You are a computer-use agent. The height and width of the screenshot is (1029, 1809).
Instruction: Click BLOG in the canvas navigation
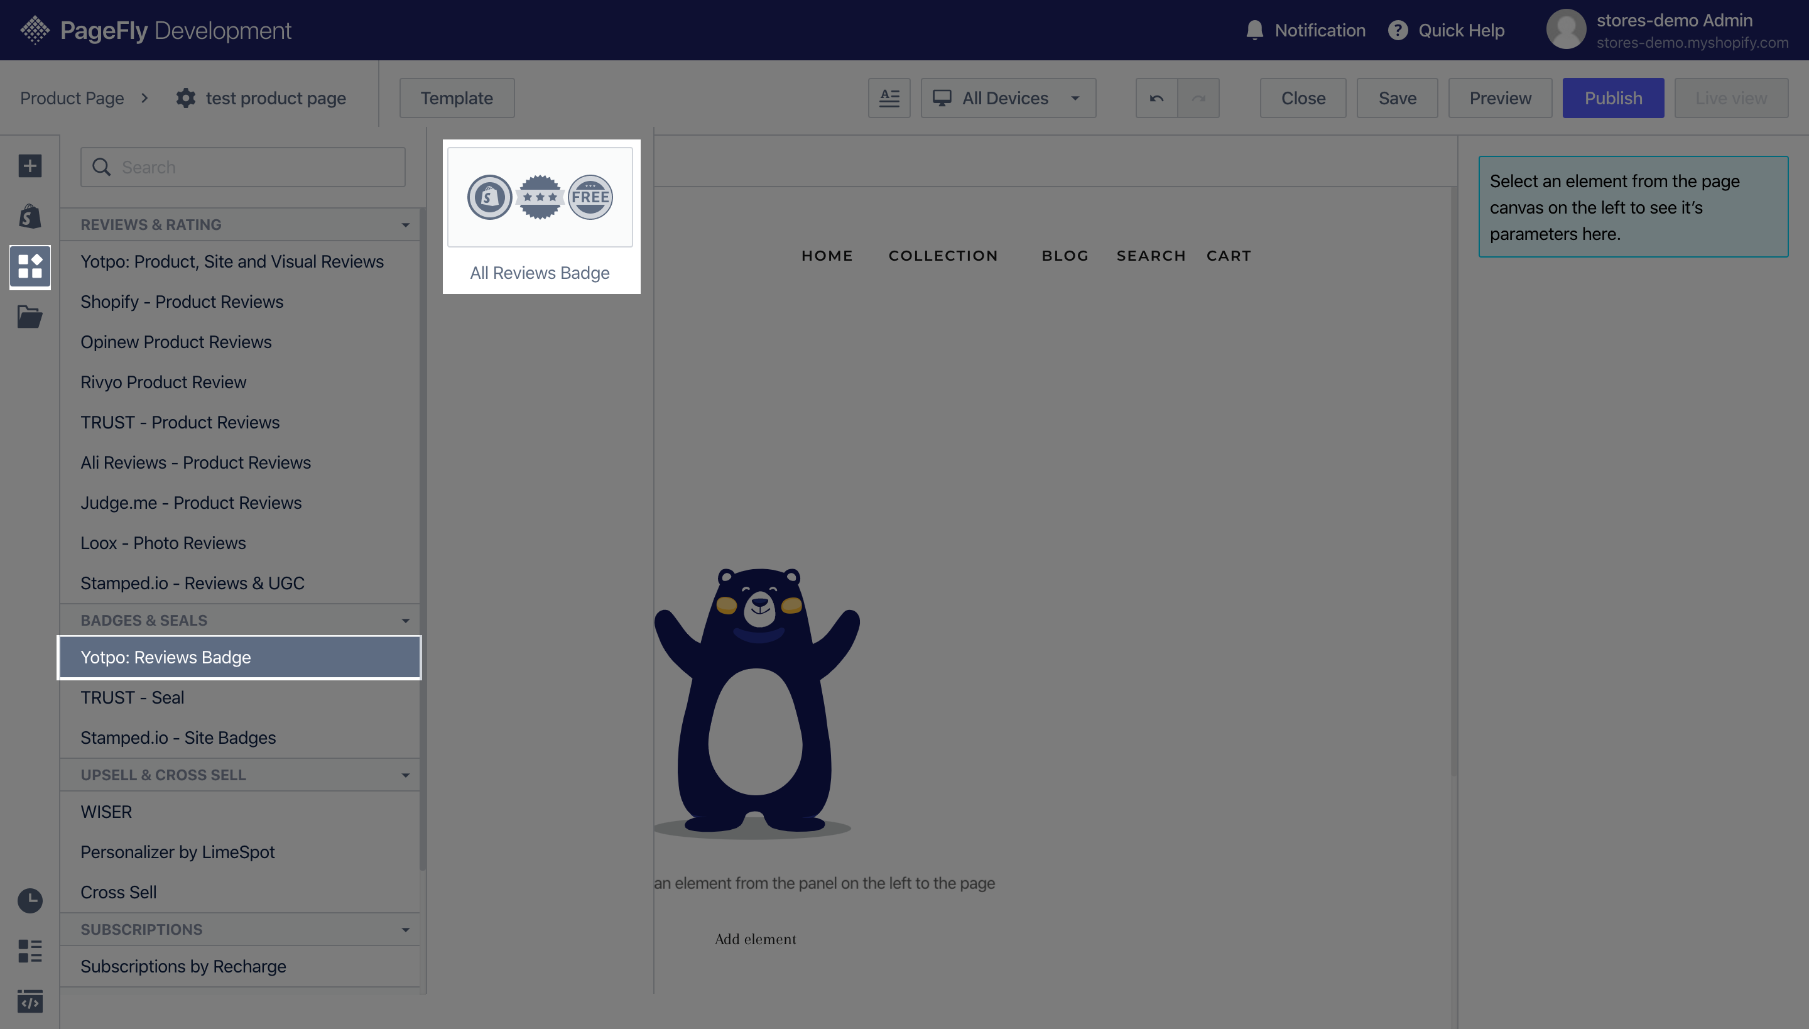pos(1065,256)
